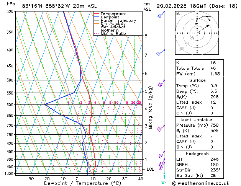Click the Dewpoint / Temperature (°C) axis title

82,183
